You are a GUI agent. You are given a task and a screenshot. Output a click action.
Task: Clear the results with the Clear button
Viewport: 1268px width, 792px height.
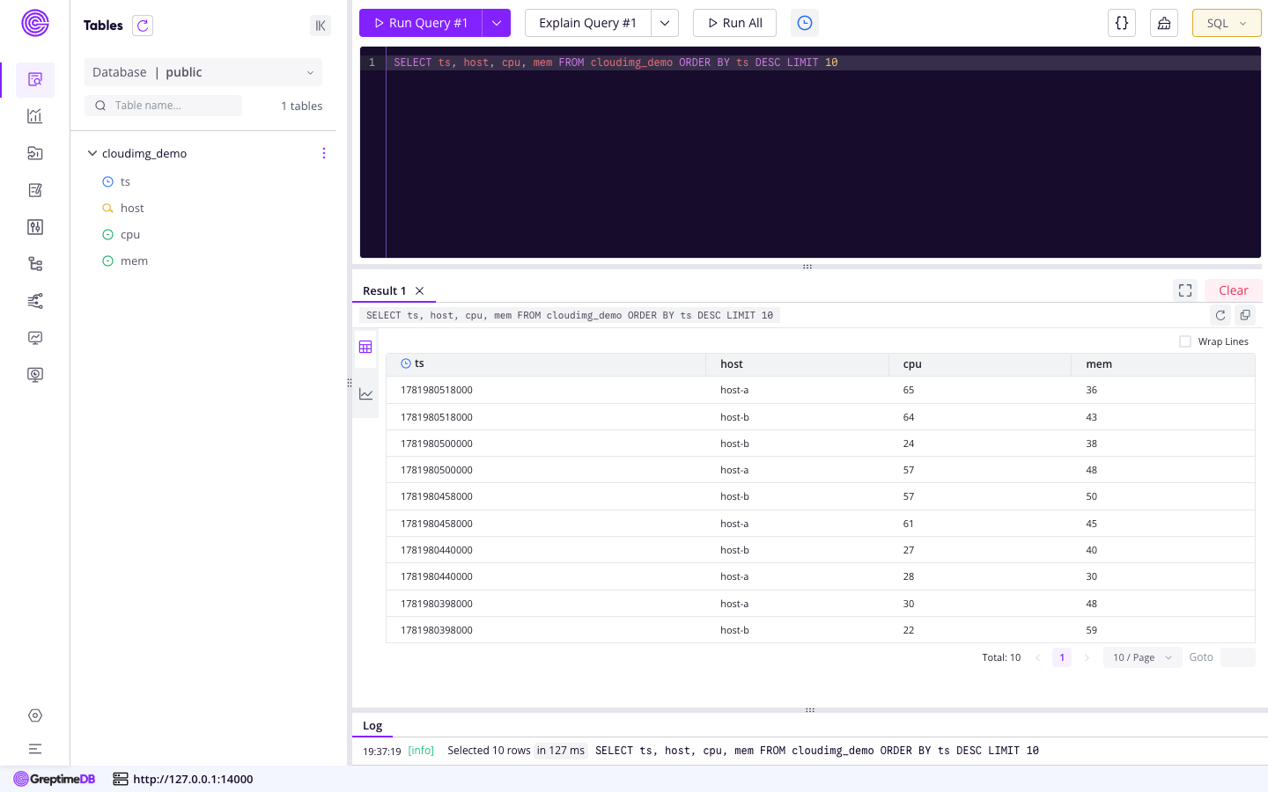point(1233,290)
